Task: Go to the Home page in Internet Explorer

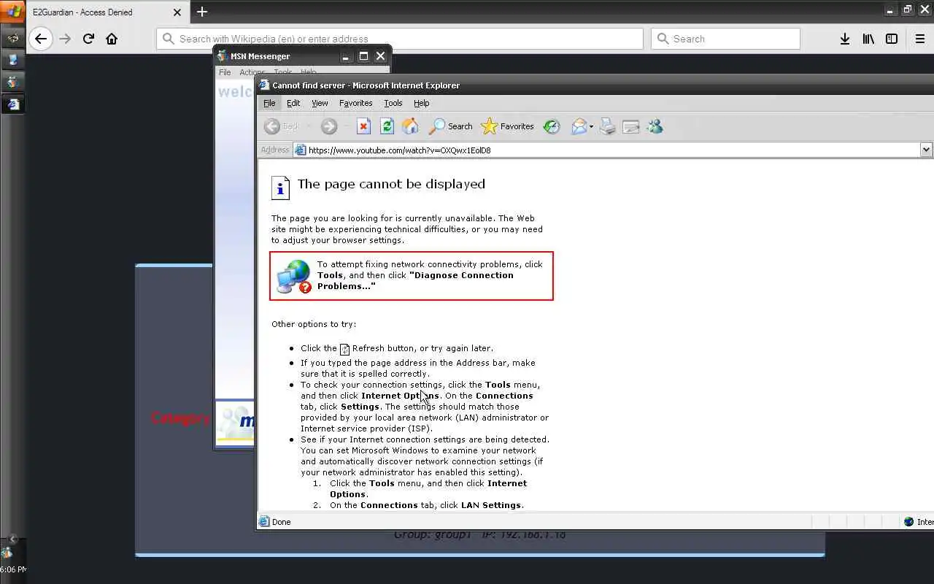Action: (x=410, y=126)
